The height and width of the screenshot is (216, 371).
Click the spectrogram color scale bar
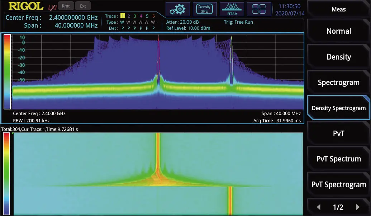pyautogui.click(x=6, y=174)
